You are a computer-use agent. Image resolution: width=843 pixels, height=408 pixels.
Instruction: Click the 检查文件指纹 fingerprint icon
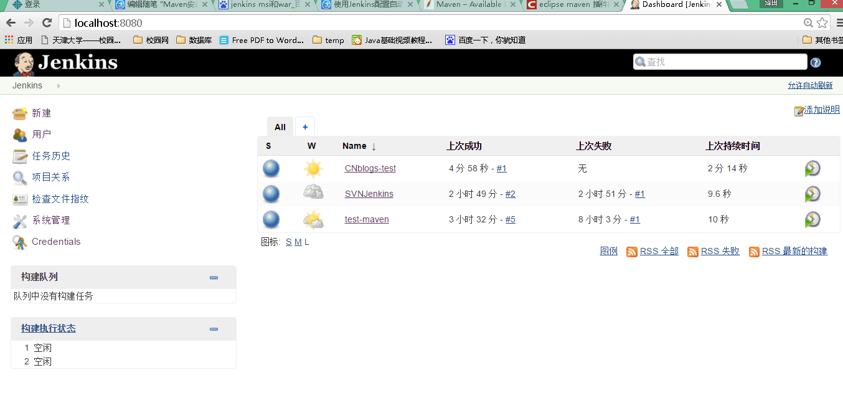pyautogui.click(x=20, y=199)
